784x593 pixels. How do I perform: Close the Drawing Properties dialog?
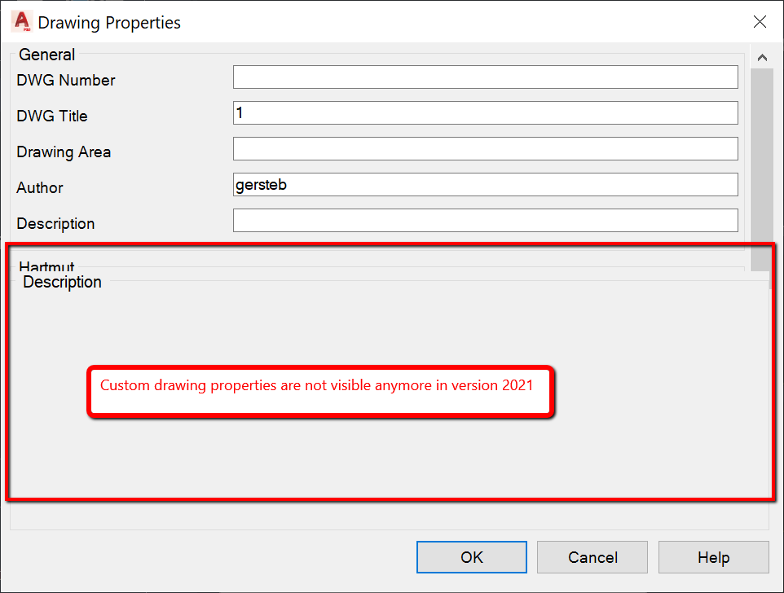click(760, 22)
